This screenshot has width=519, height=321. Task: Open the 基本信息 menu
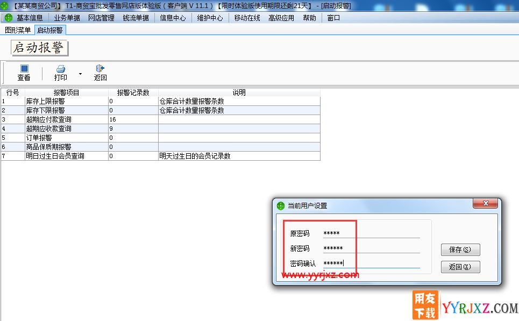coord(30,18)
